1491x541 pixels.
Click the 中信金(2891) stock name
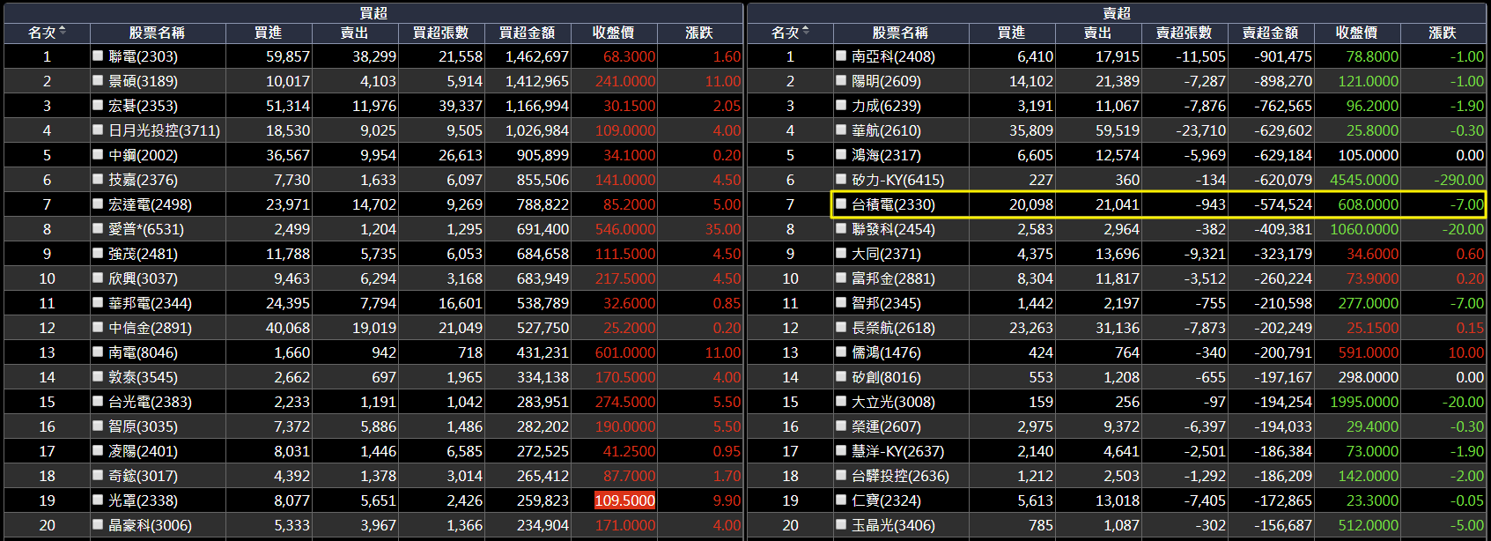click(150, 328)
